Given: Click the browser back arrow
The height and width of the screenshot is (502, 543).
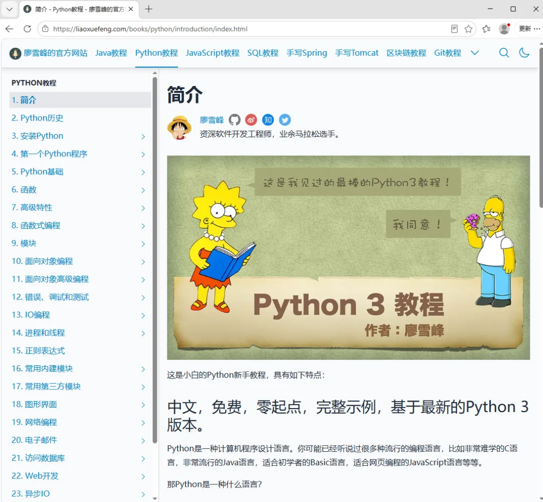Looking at the screenshot, I should [x=10, y=29].
